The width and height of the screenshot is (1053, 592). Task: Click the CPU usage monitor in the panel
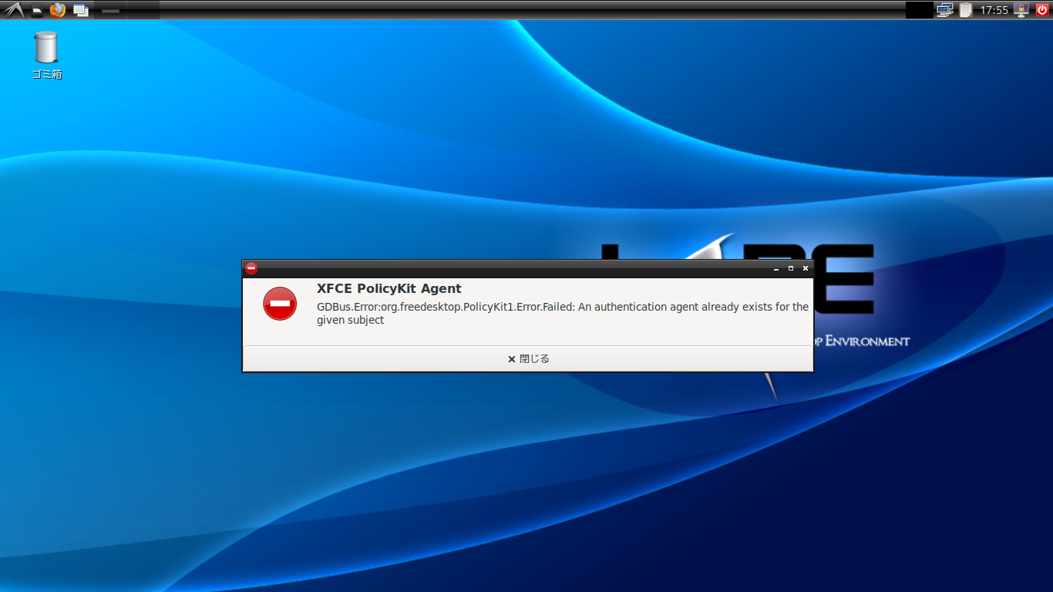(x=919, y=10)
